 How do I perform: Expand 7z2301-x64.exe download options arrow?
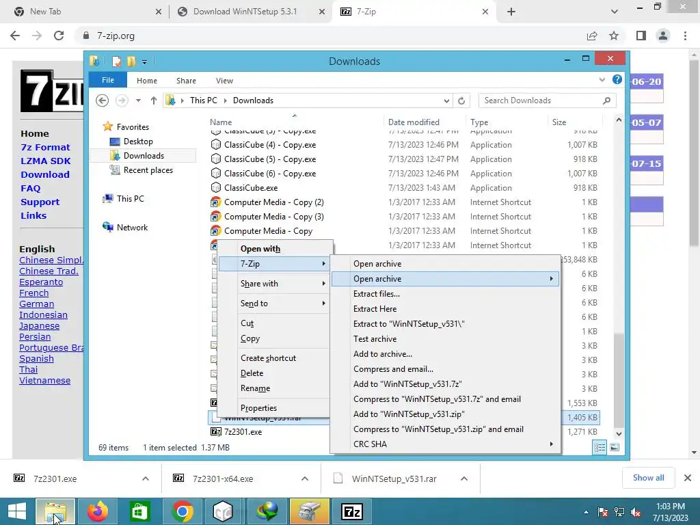pyautogui.click(x=305, y=479)
